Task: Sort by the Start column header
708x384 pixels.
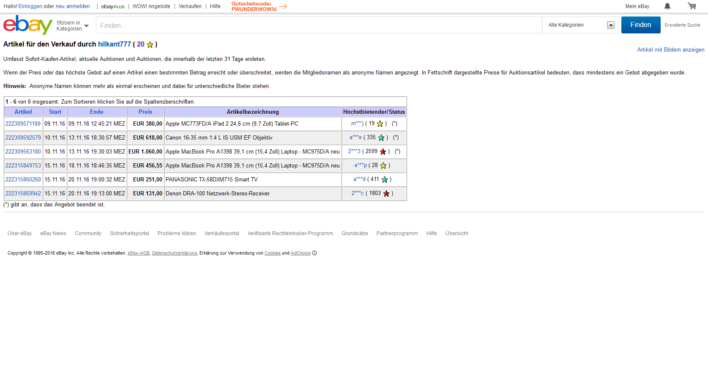Action: click(x=55, y=112)
